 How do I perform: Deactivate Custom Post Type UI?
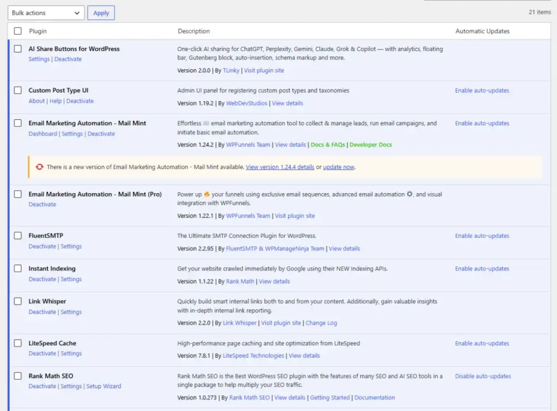coord(80,101)
